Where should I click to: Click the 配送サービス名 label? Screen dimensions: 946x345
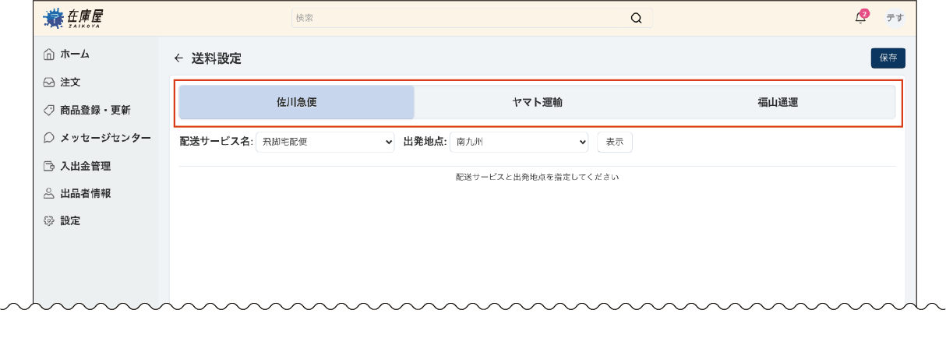[217, 142]
